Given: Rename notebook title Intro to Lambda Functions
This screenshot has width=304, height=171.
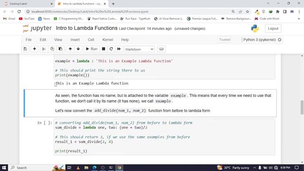Looking at the screenshot, I should click(x=86, y=28).
